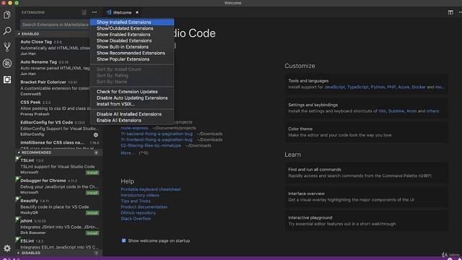Choose Disable All Installed Extensions
This screenshot has width=462, height=260.
tap(132, 114)
